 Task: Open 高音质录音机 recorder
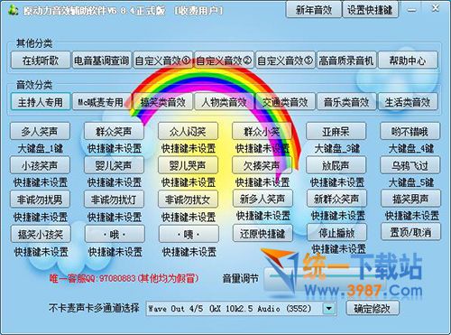tap(346, 60)
